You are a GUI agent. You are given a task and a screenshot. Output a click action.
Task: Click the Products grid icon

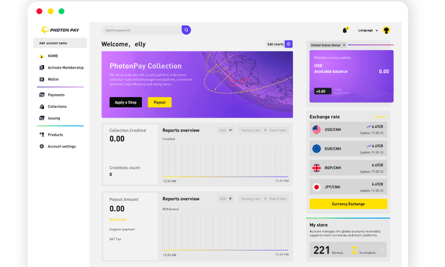click(x=42, y=135)
